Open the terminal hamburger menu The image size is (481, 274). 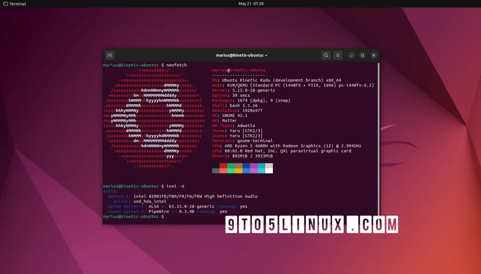coord(338,55)
